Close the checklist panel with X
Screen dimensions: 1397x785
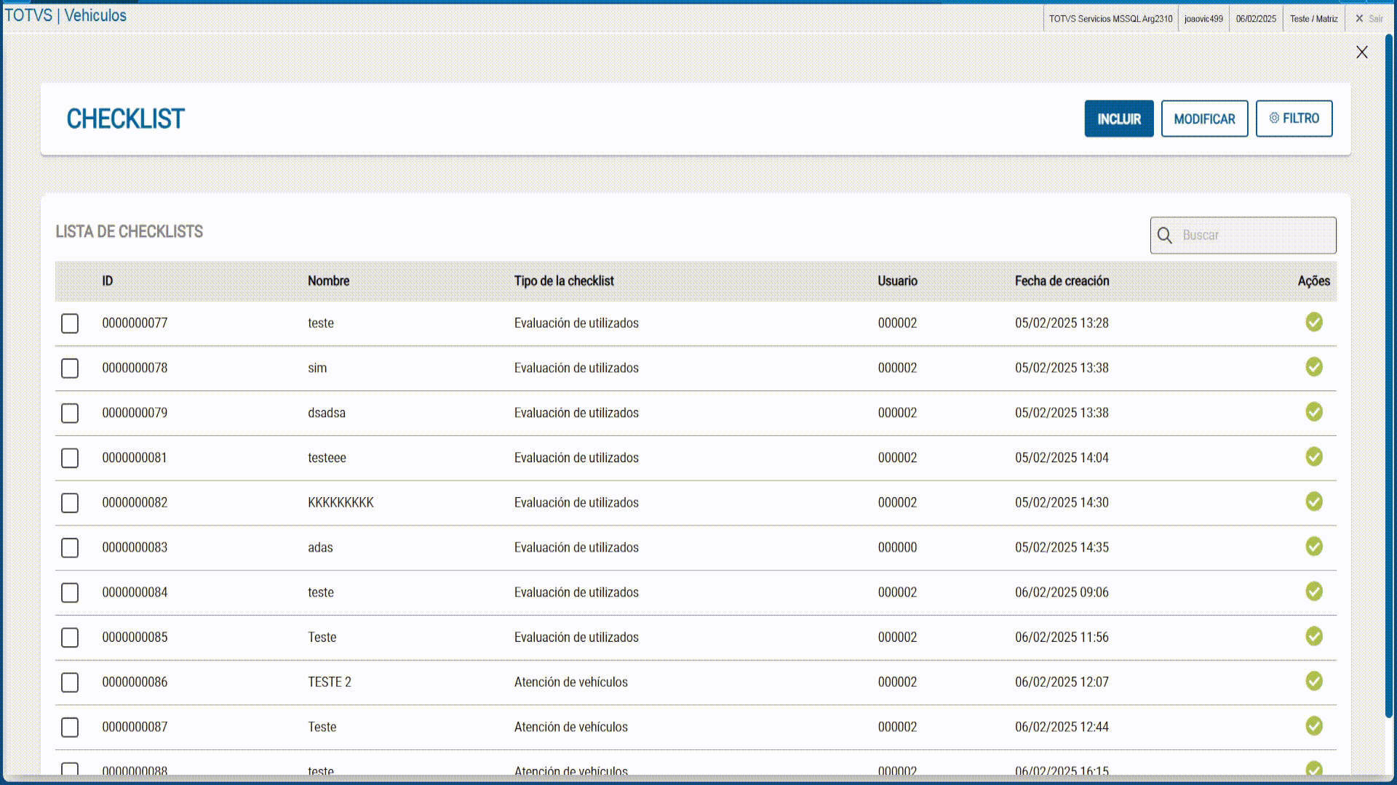click(1361, 52)
